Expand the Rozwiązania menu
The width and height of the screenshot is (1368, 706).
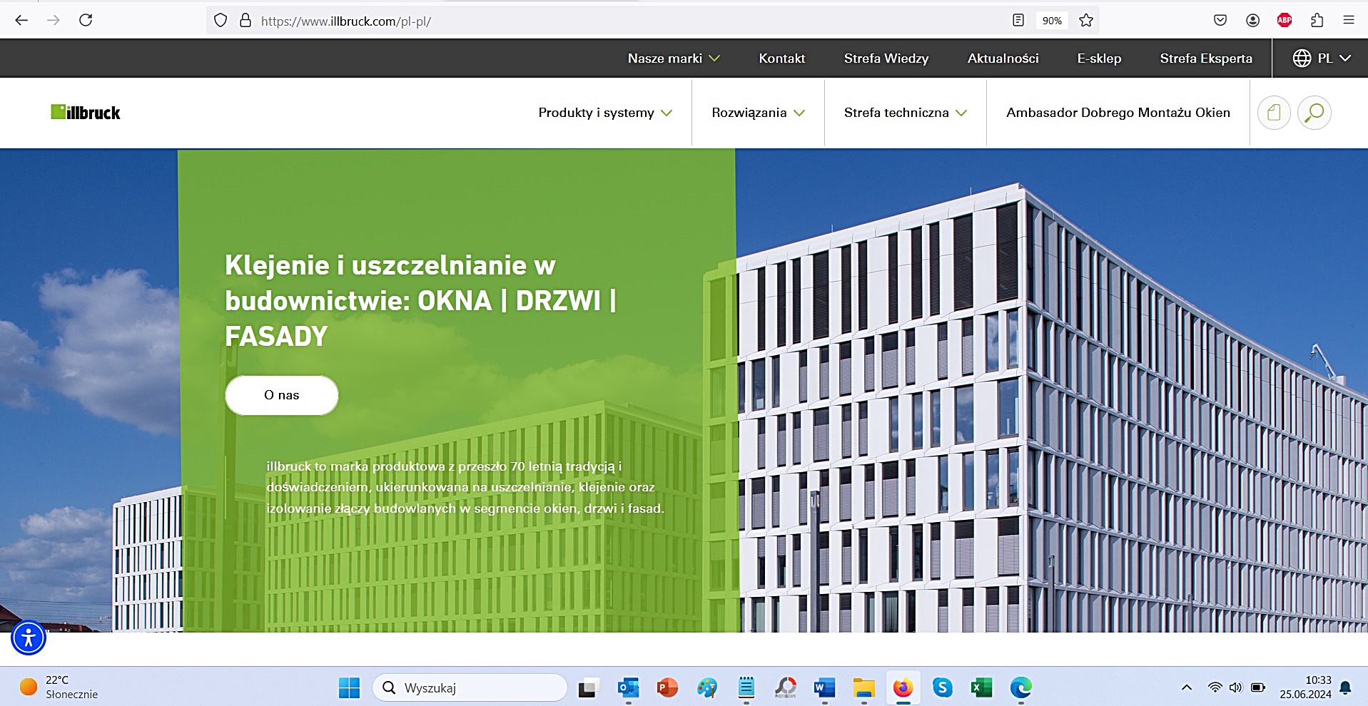pos(758,113)
